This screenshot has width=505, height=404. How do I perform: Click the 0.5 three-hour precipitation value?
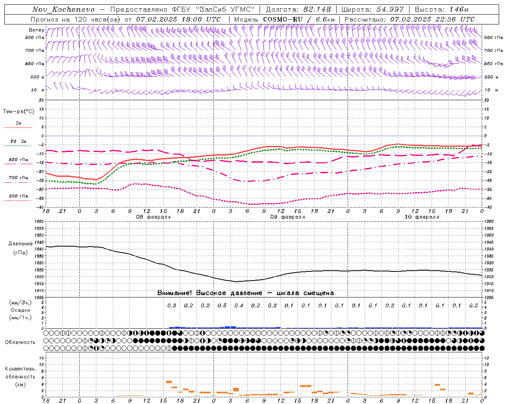[222, 305]
